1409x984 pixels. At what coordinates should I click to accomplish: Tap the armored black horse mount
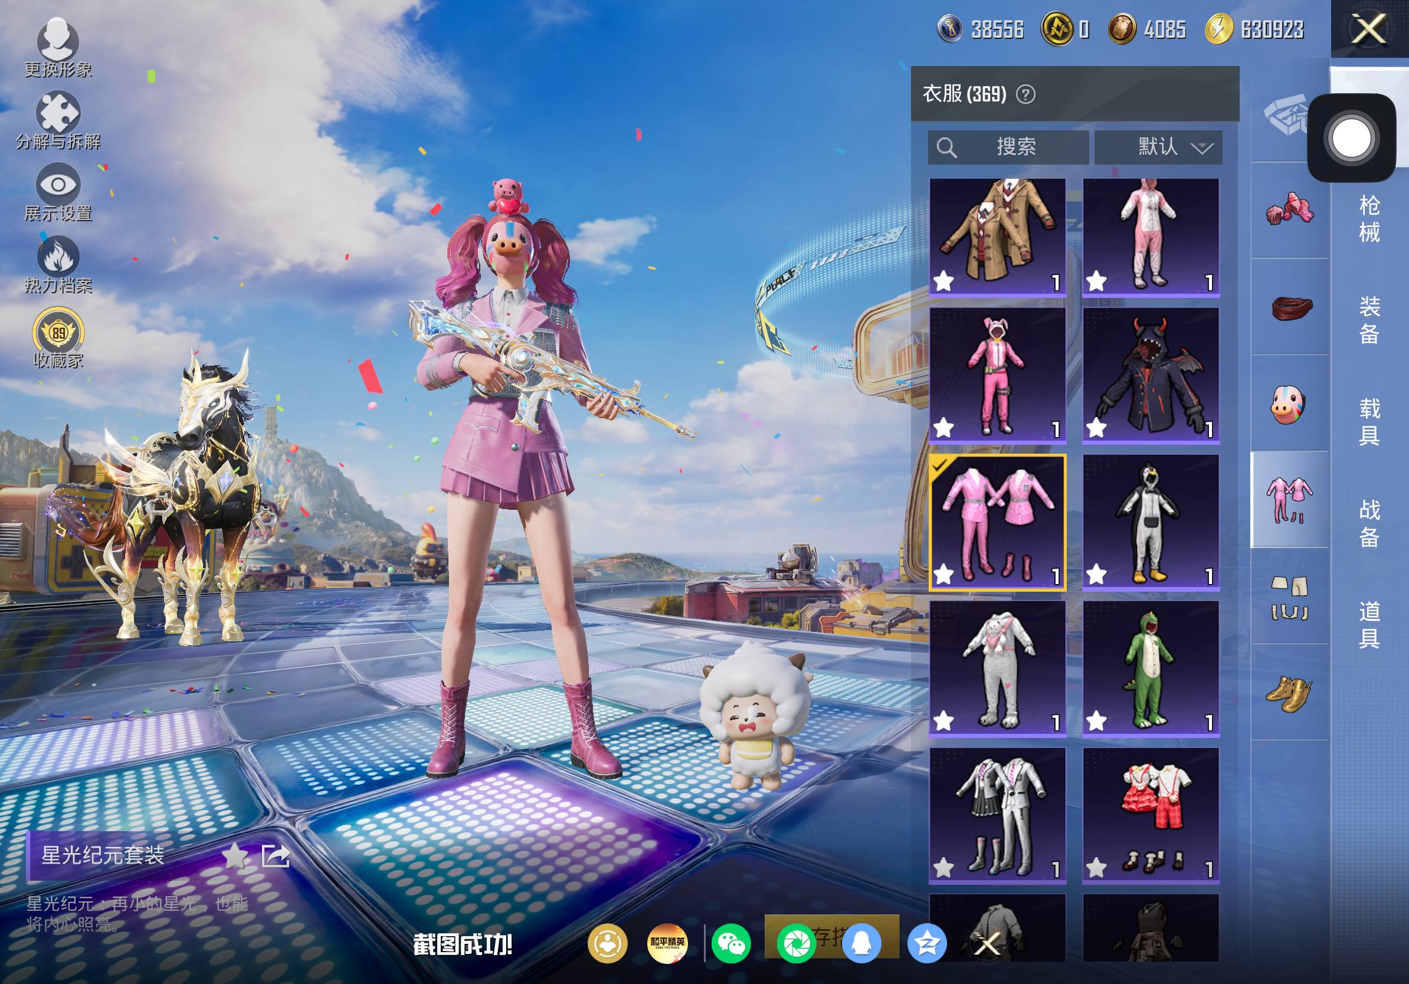click(178, 497)
